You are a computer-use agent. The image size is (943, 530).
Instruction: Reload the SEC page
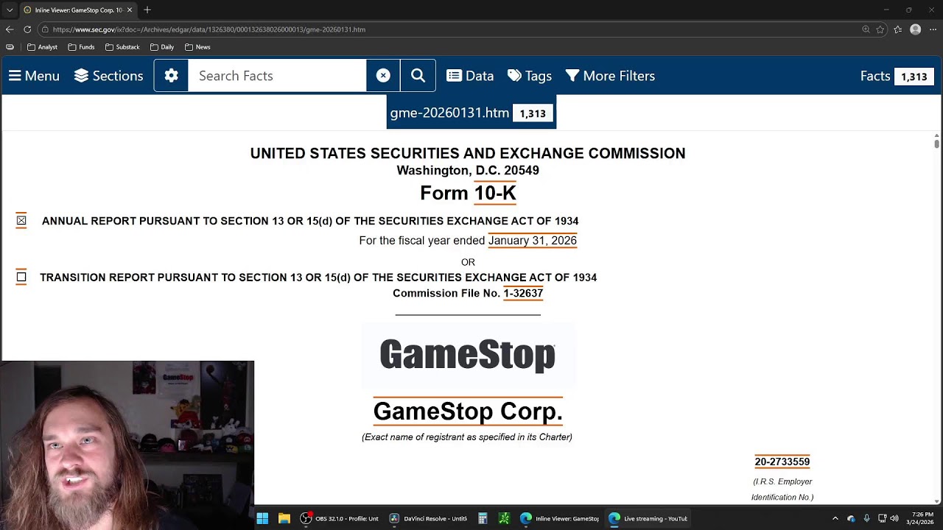pyautogui.click(x=27, y=29)
